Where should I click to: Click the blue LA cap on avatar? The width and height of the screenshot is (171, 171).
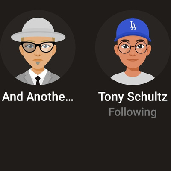point(133,29)
